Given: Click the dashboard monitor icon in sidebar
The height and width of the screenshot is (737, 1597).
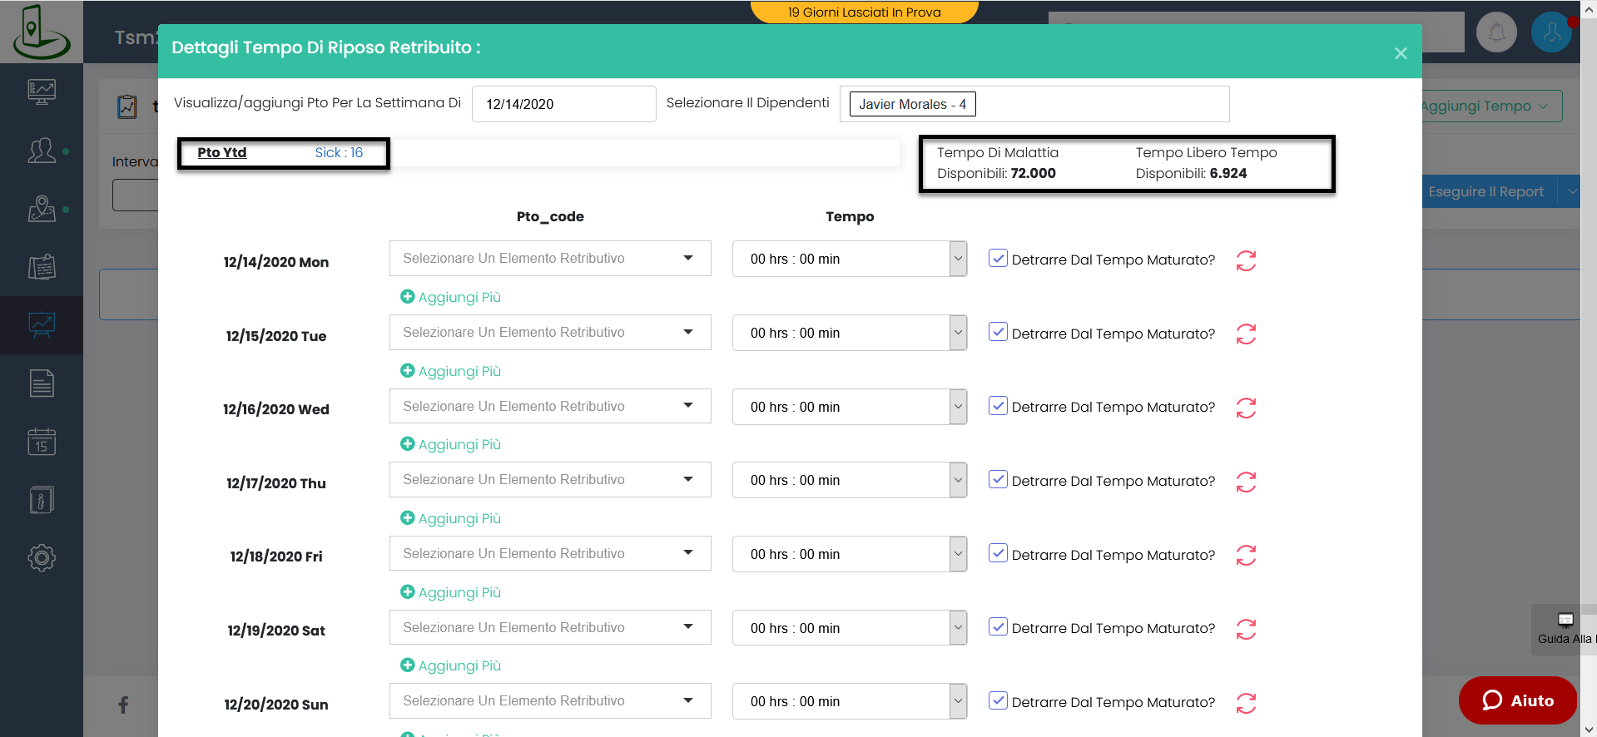Looking at the screenshot, I should click(x=42, y=92).
